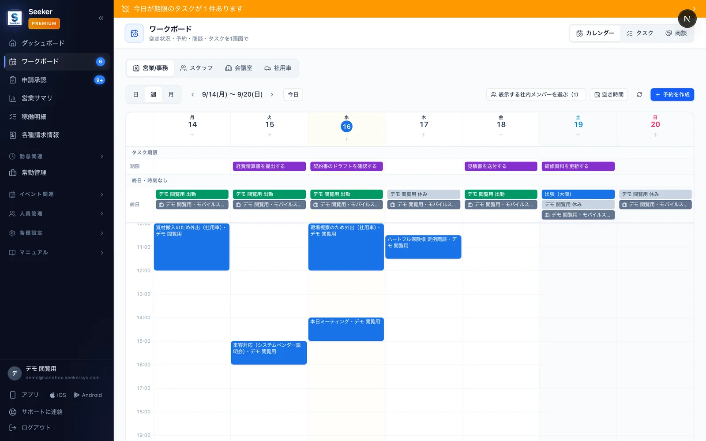Switch to カレンダー view tab
The height and width of the screenshot is (441, 706).
pos(595,33)
